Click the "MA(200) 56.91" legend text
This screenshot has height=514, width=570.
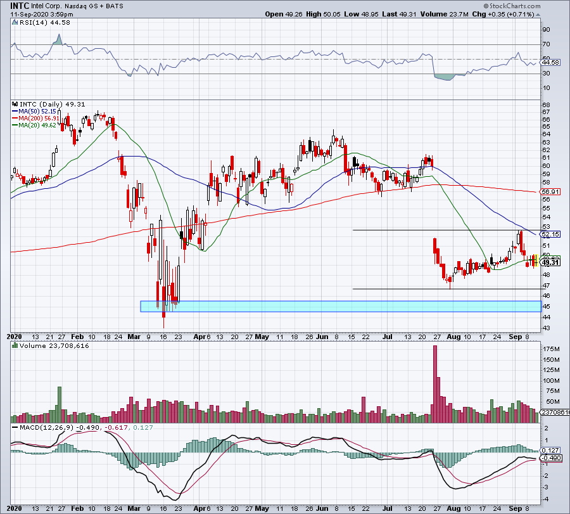tap(39, 119)
